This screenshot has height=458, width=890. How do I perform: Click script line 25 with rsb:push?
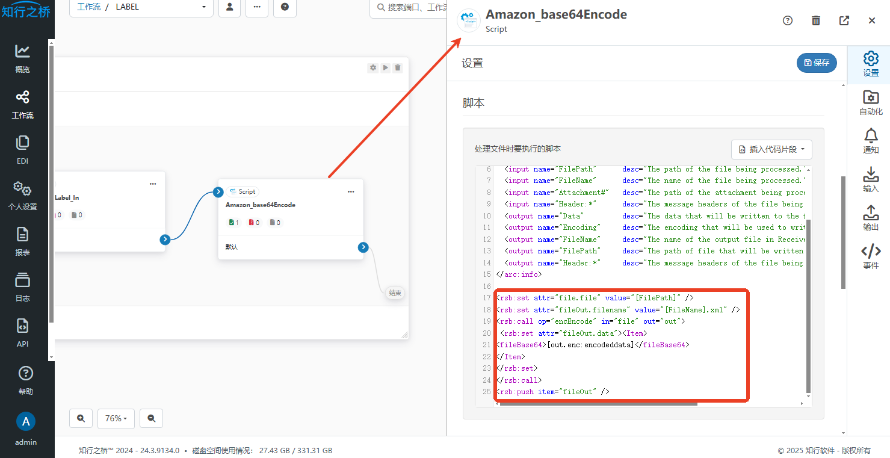coord(553,392)
